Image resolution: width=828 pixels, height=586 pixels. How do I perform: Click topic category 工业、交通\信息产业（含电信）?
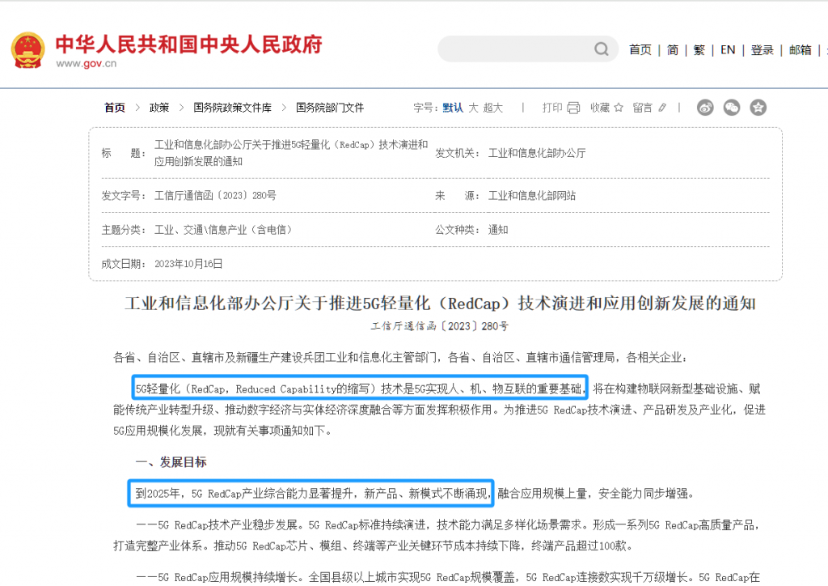[223, 230]
